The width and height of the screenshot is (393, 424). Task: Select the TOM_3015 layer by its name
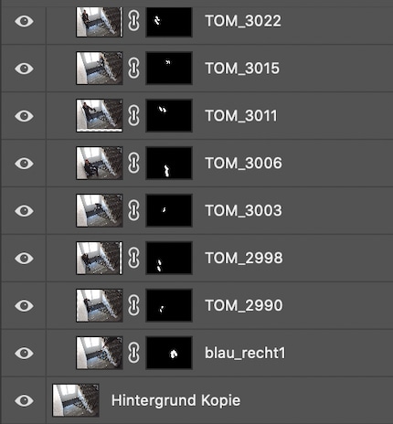(242, 69)
